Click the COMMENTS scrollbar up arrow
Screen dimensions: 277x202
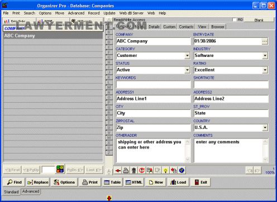click(265, 142)
